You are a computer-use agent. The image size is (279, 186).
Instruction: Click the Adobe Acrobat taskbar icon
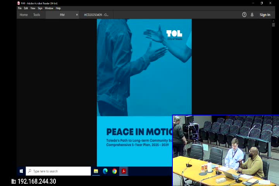pyautogui.click(x=124, y=171)
